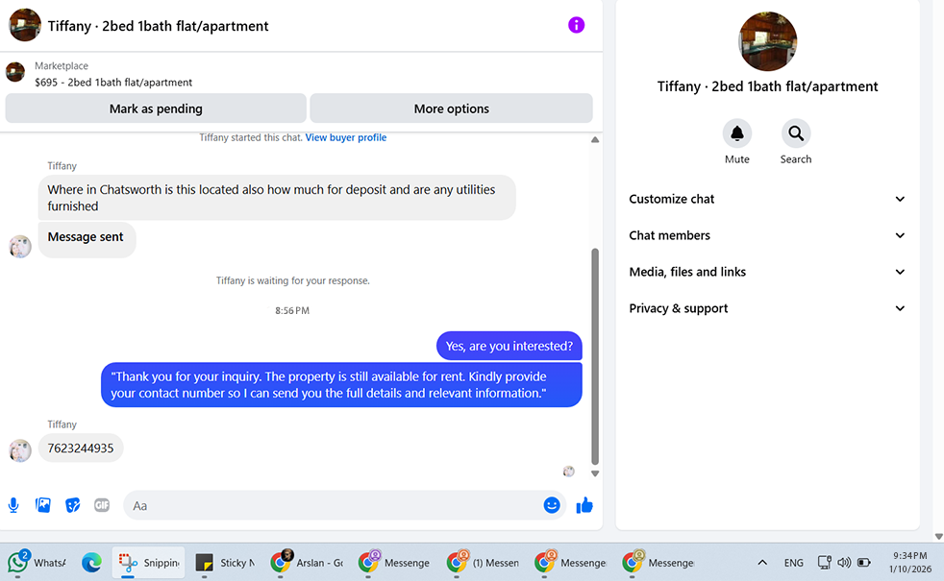Open the View buyer profile link

click(345, 137)
